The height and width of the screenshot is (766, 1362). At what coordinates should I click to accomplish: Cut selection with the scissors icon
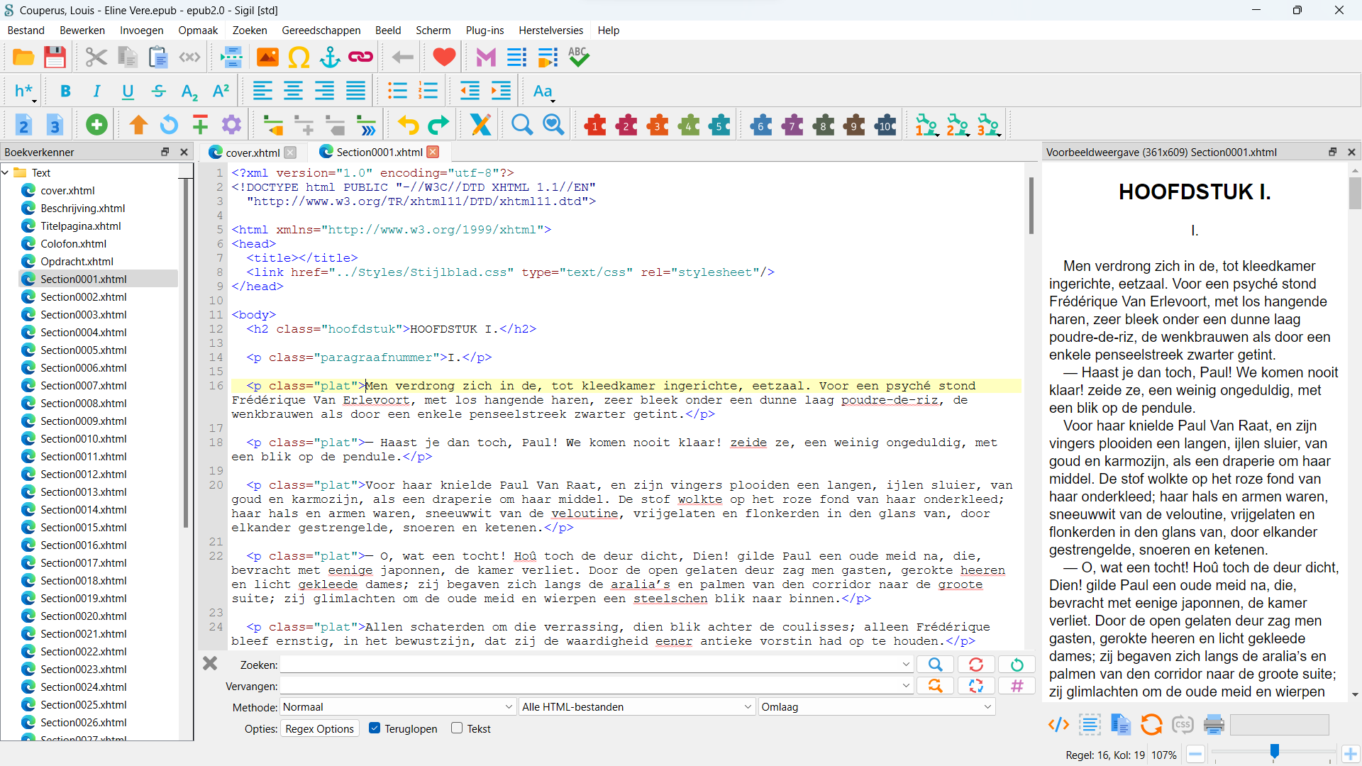point(96,57)
